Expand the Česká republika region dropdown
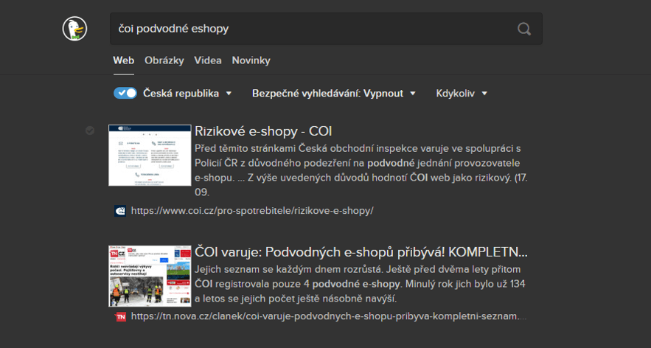651x348 pixels. [x=187, y=93]
